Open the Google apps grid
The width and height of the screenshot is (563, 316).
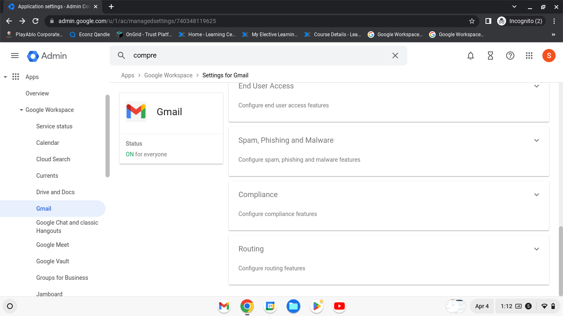pos(530,56)
